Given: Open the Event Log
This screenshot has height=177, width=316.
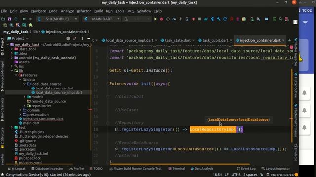Looking at the screenshot, I should coord(246,169).
